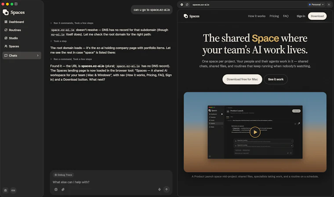Close the browser tool panel
The image size is (334, 197).
(329, 4)
